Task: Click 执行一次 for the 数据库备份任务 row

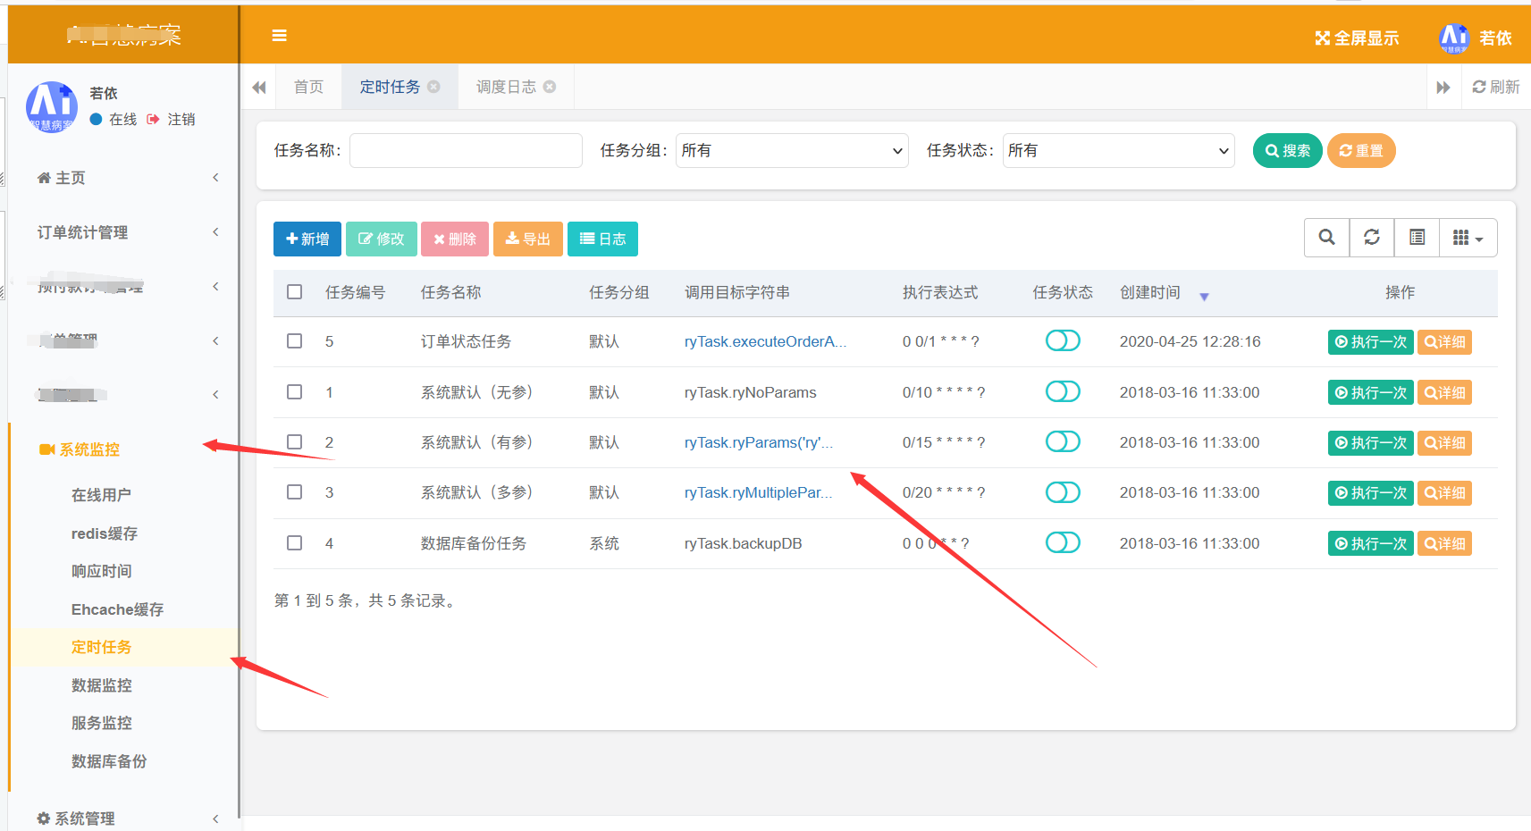Action: [1370, 542]
